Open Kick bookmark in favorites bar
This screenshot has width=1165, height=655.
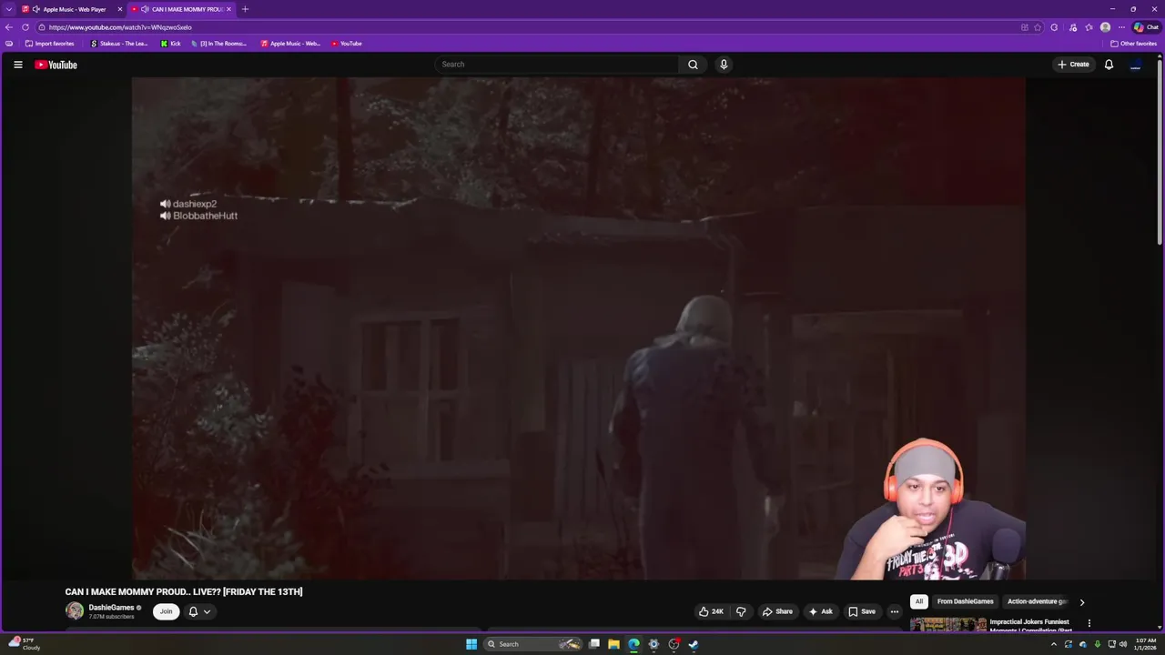point(170,44)
